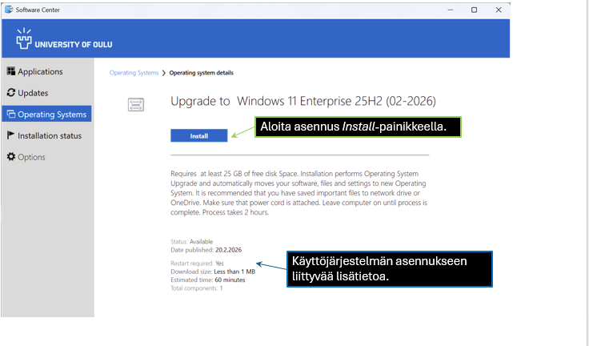Click the University of Oulu logo

64,38
